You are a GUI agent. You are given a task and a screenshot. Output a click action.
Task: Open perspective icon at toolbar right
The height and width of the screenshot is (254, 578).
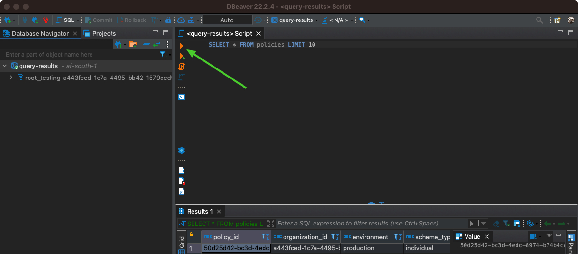557,20
